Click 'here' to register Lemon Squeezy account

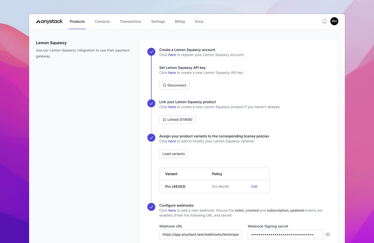172,55
